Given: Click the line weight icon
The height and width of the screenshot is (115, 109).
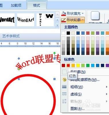Looking at the screenshot, I should [x=64, y=87].
